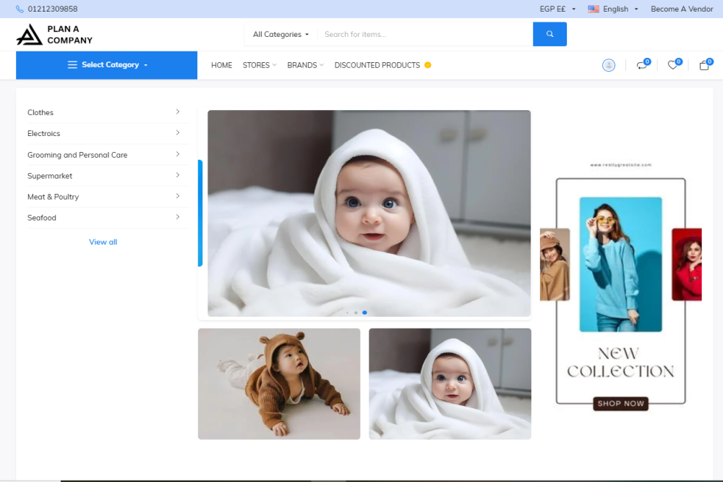Screen dimensions: 723x482
Task: Open the Meat & Poultry category
Action: point(53,197)
